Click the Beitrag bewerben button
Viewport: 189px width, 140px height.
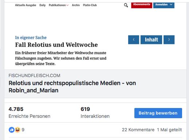pos(158,113)
